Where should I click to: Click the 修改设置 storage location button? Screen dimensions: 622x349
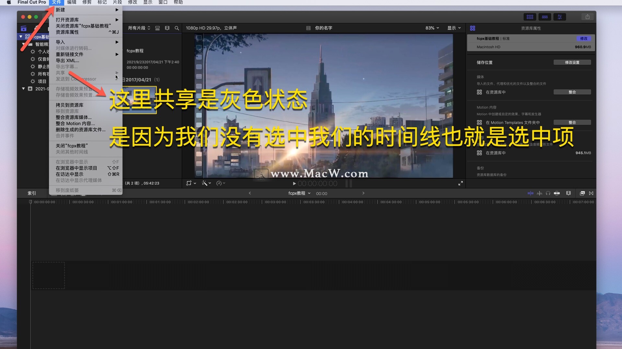(572, 62)
